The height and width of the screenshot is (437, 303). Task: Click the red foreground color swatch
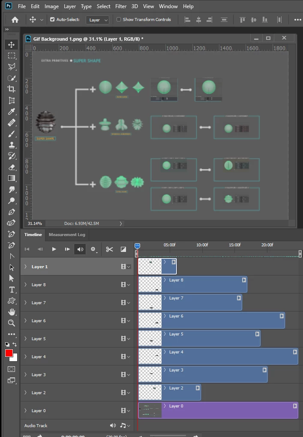(x=9, y=353)
